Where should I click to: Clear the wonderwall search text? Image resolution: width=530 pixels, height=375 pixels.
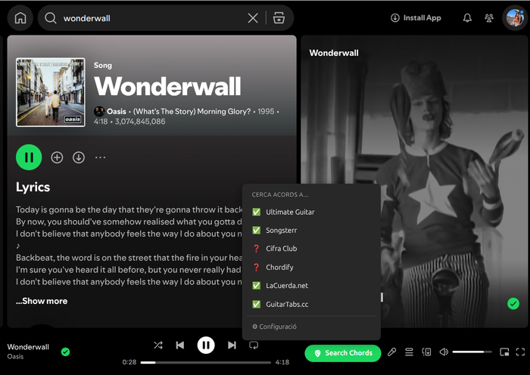pyautogui.click(x=253, y=18)
